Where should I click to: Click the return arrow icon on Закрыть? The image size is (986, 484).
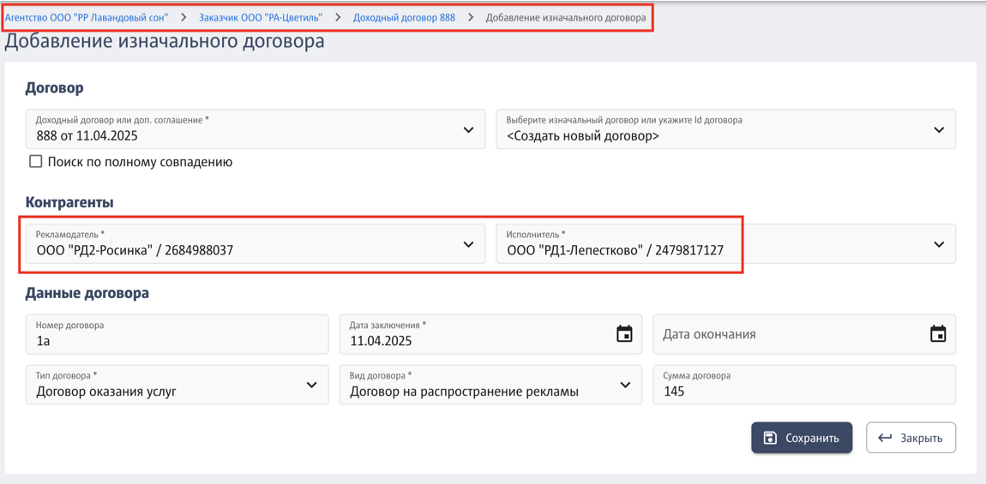click(886, 438)
